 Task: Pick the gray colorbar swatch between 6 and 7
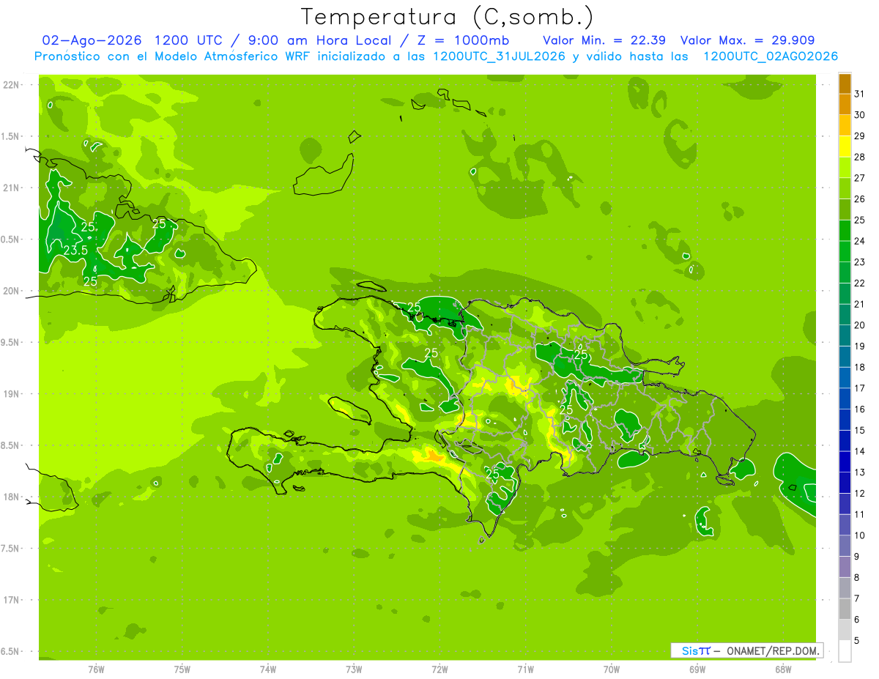(x=845, y=609)
